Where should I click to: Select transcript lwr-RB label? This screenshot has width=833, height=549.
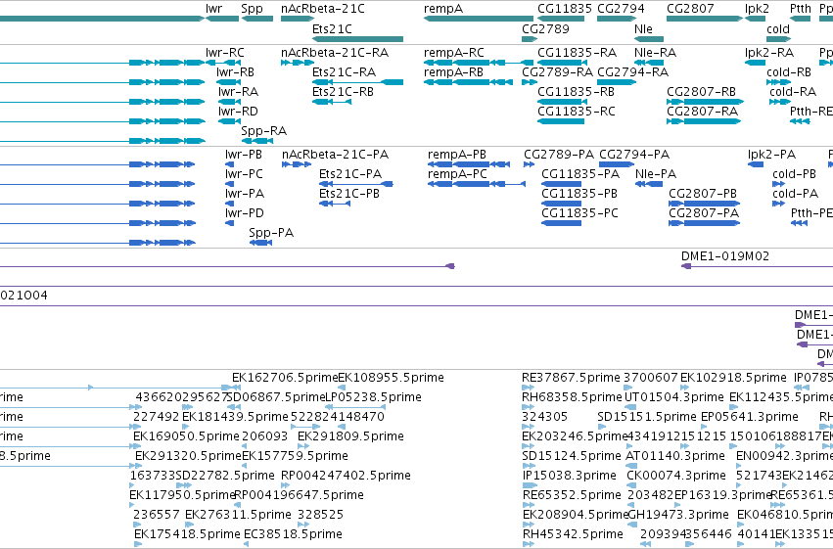pyautogui.click(x=235, y=71)
